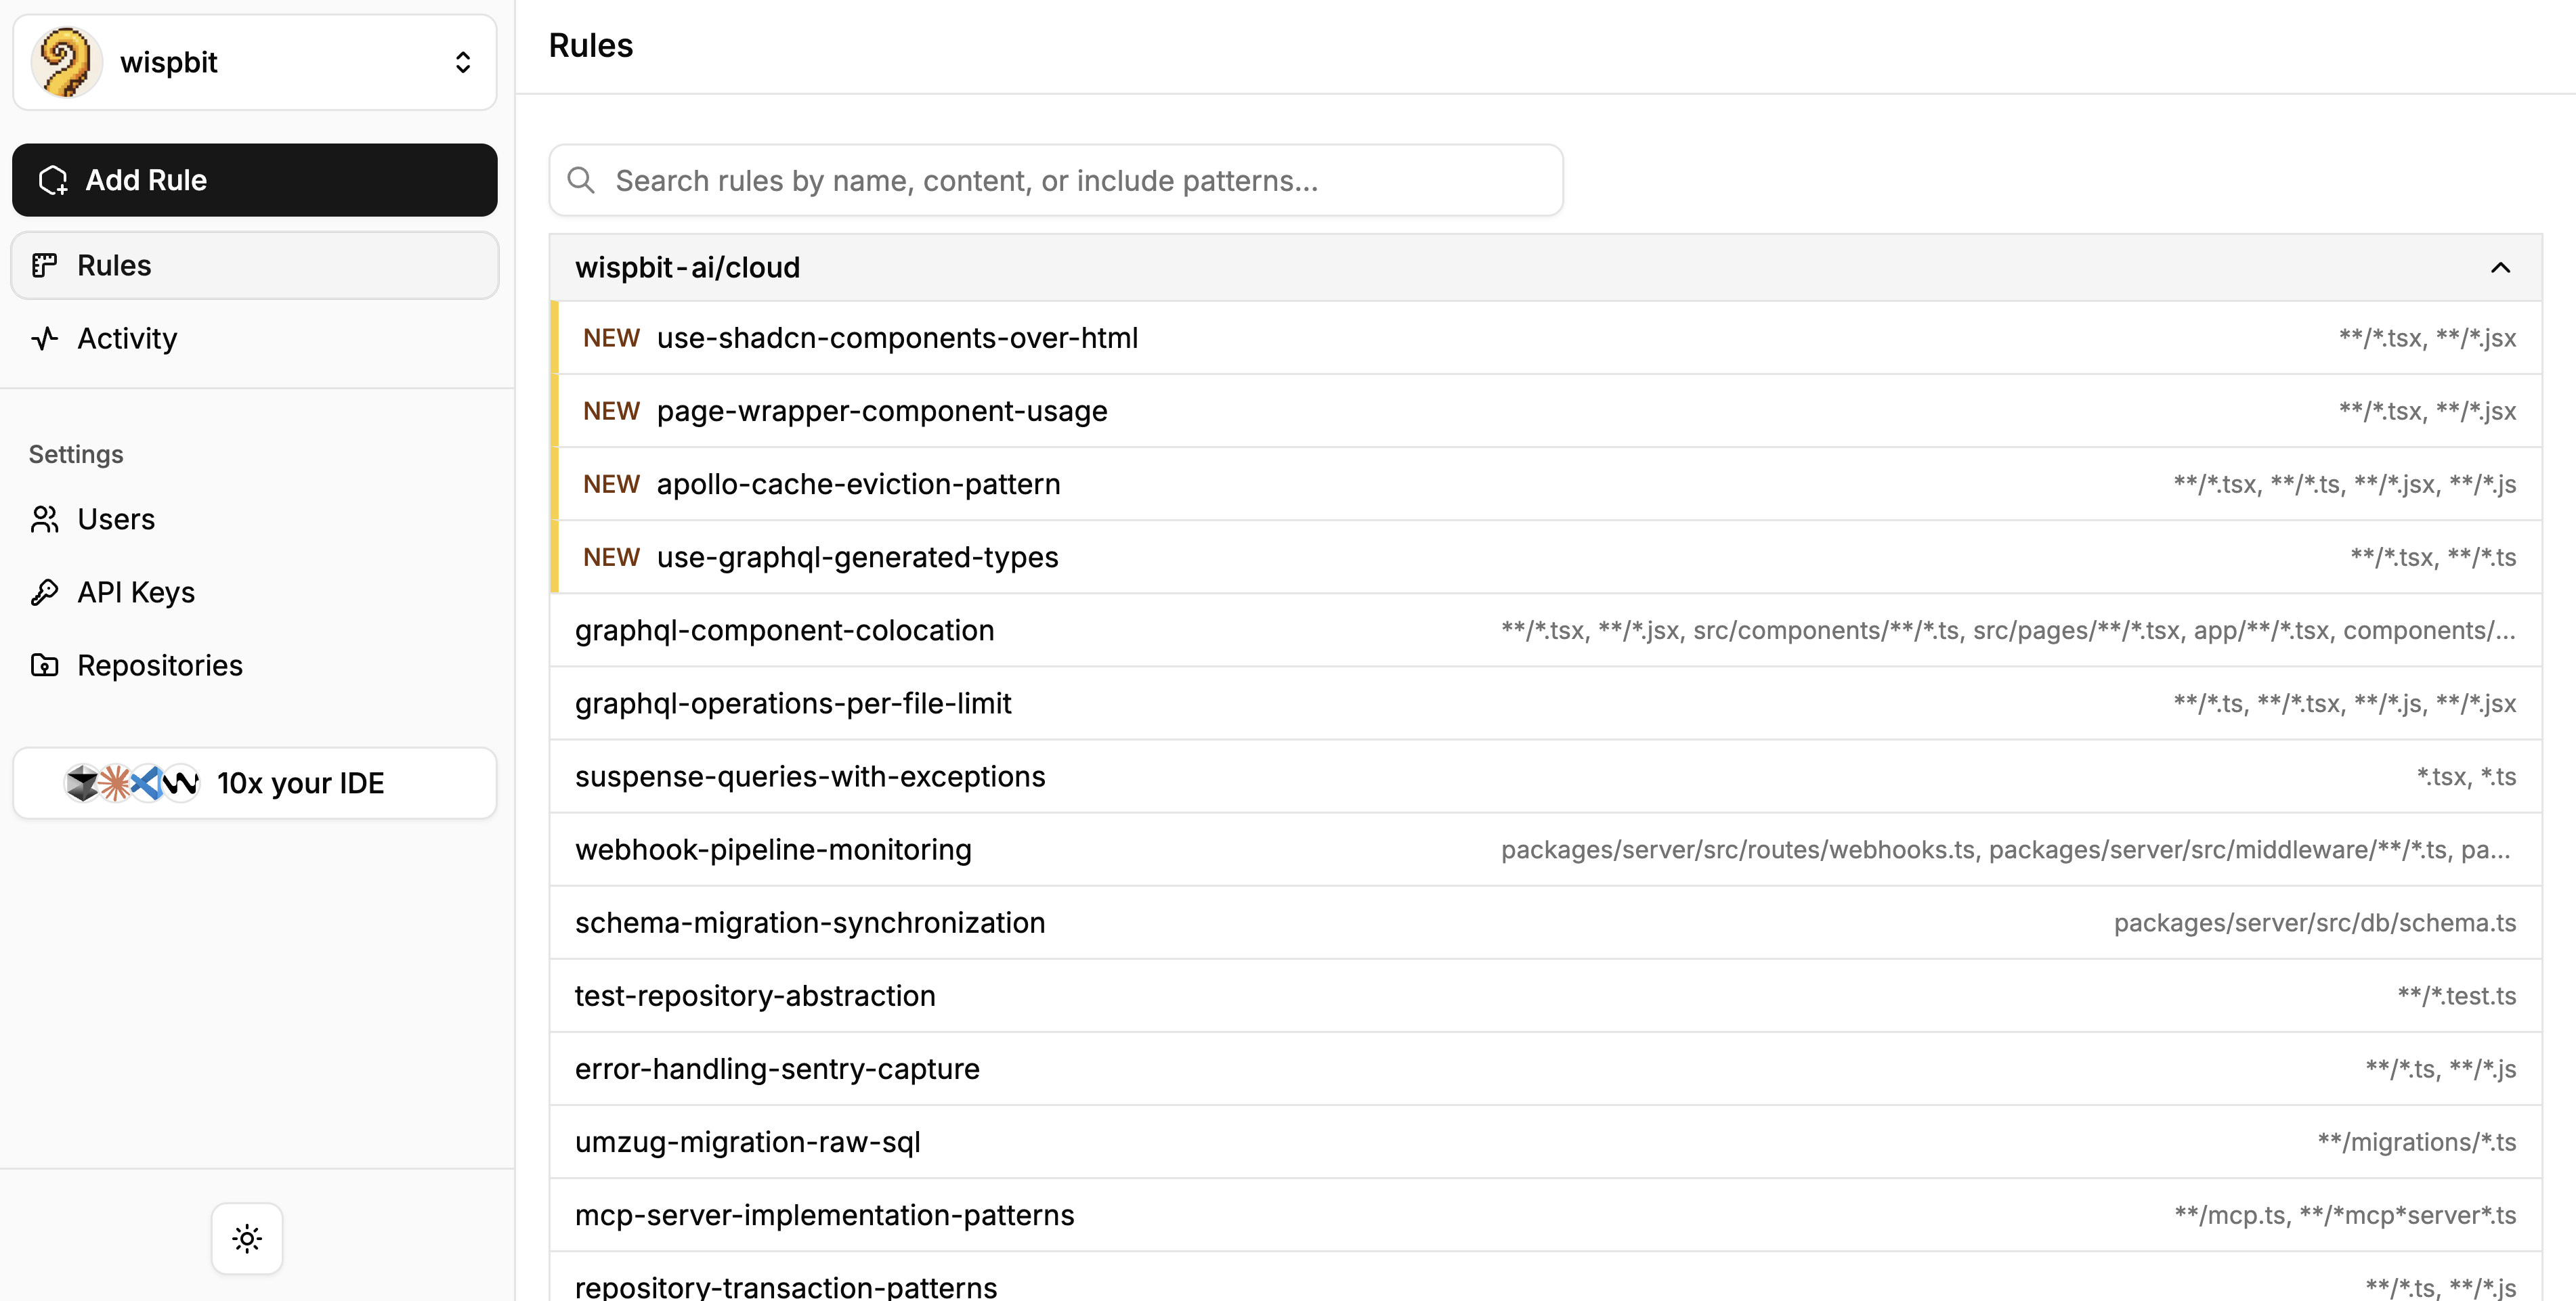Open the use-shadcn-components-over-html rule

[x=897, y=338]
